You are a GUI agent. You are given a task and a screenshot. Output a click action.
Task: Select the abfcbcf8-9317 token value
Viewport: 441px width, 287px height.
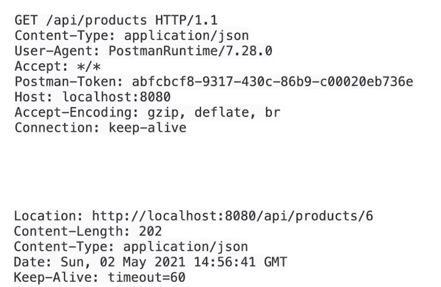(272, 82)
